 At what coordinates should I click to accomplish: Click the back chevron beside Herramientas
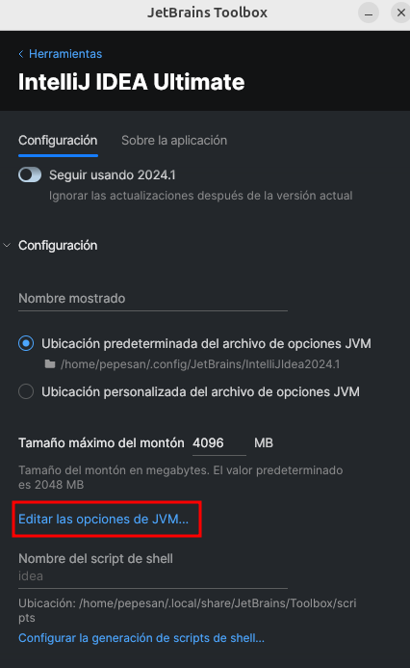coord(21,54)
